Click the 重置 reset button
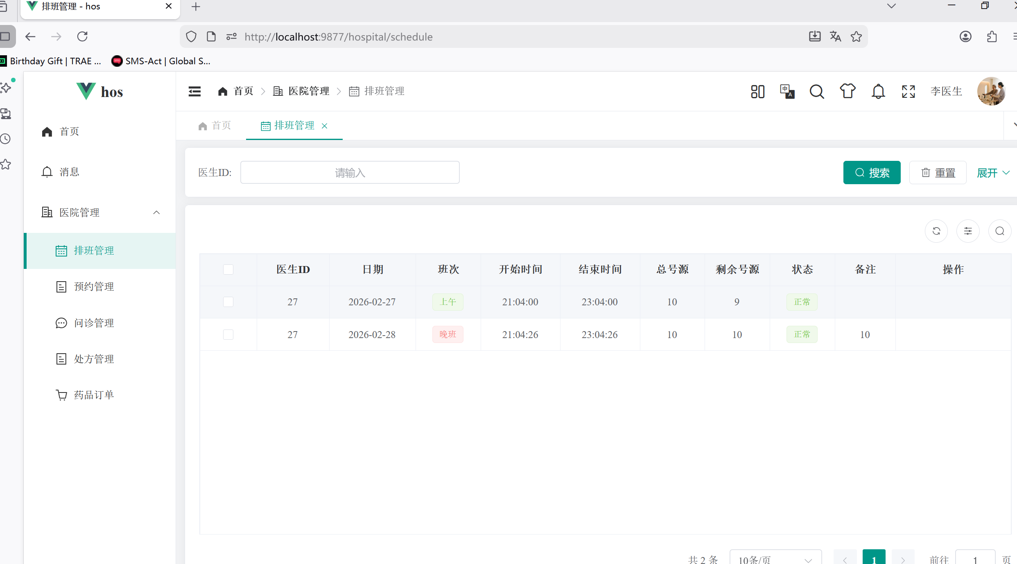1017x564 pixels. tap(938, 173)
